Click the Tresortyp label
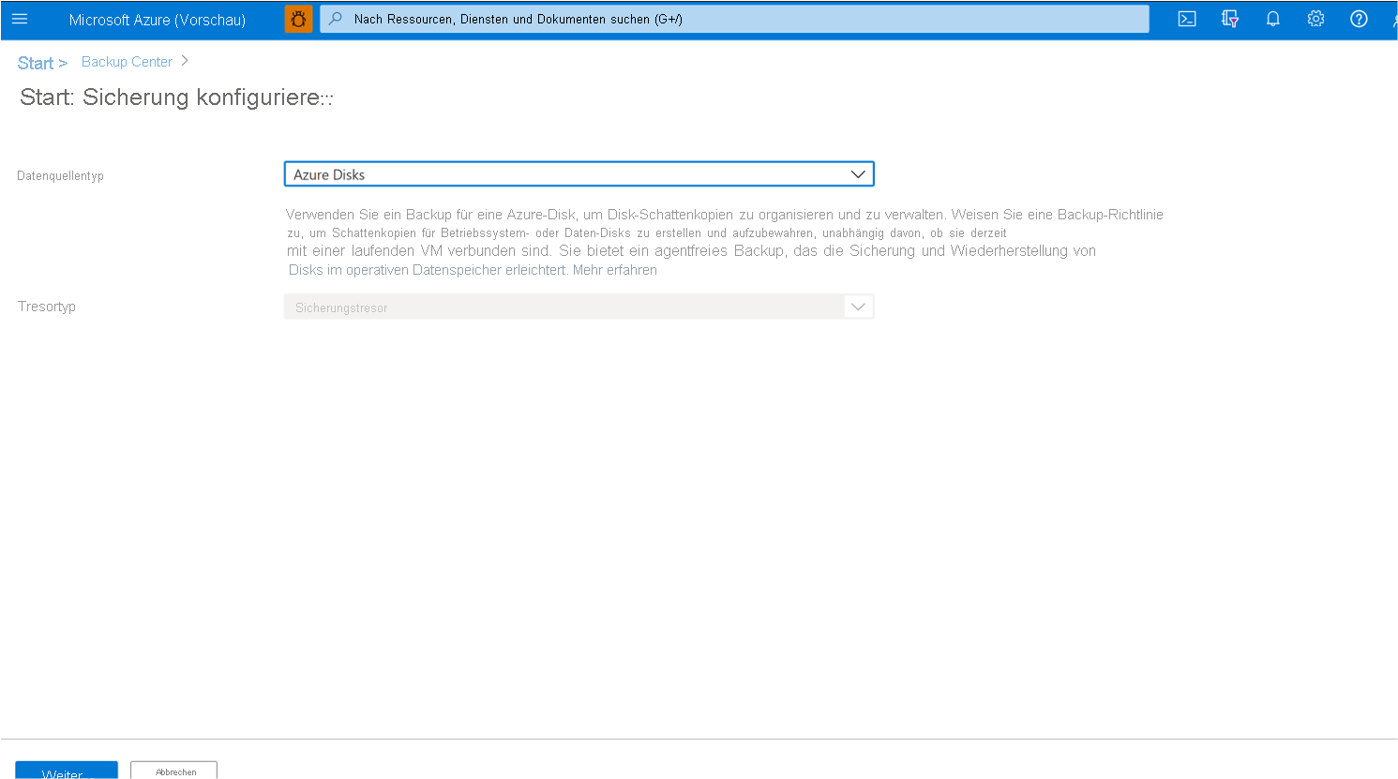Screen dimensions: 1398x779 (x=47, y=307)
